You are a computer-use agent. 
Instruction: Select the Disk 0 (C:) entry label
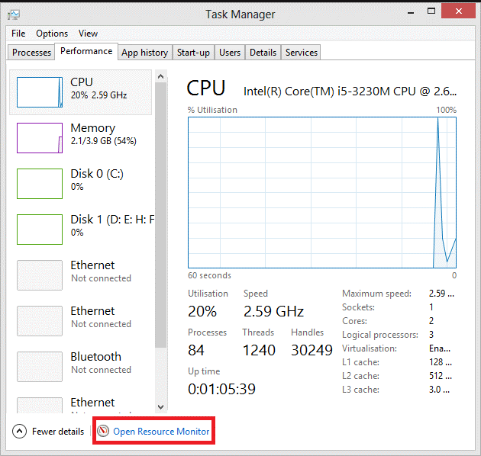97,173
